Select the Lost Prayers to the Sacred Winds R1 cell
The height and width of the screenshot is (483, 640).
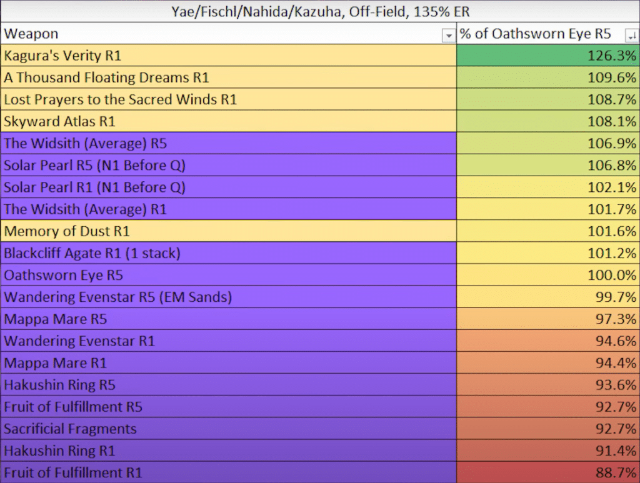tap(229, 99)
